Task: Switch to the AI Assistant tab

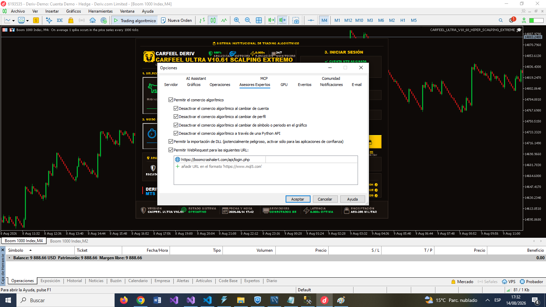Action: [x=196, y=78]
